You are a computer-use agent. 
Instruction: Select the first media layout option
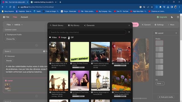(x=159, y=43)
